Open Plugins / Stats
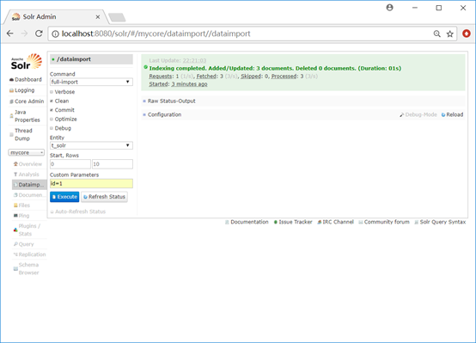Image resolution: width=476 pixels, height=343 pixels. coord(27,230)
